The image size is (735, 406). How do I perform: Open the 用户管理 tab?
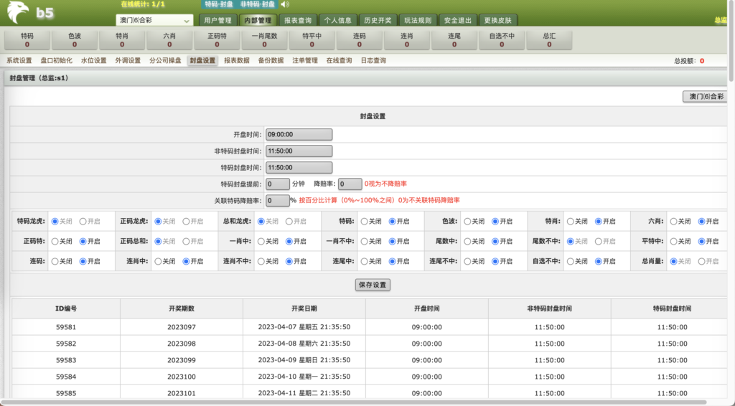(x=216, y=21)
